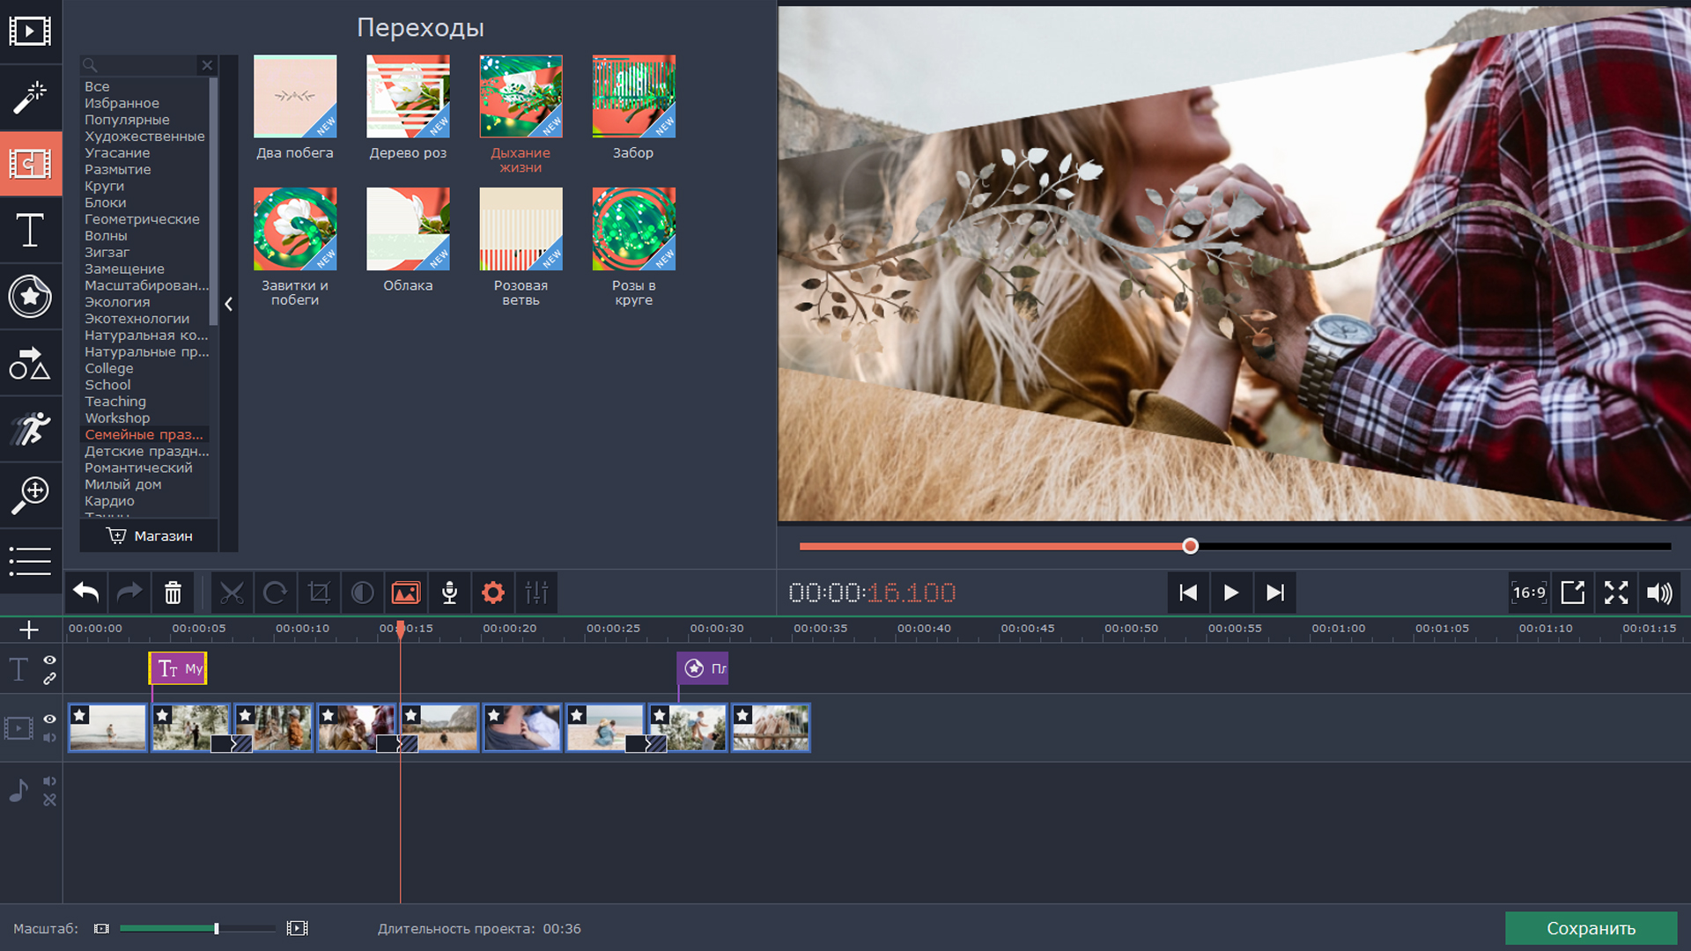
Task: Click the Сохранить button
Action: coord(1591,928)
